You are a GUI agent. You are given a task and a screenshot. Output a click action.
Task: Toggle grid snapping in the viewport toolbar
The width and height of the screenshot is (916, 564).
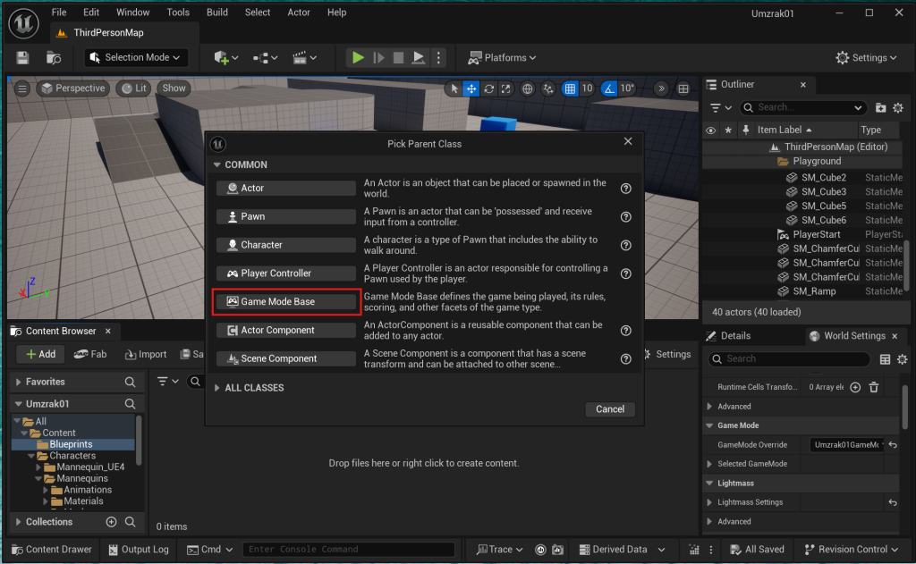pyautogui.click(x=570, y=88)
